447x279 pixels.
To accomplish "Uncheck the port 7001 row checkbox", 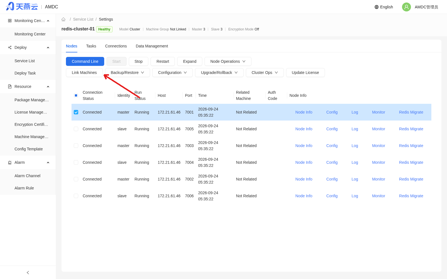I will (76, 112).
